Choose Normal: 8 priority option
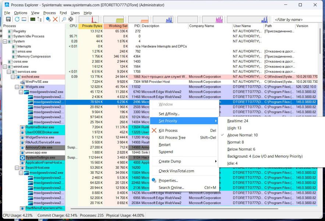 click(x=236, y=142)
